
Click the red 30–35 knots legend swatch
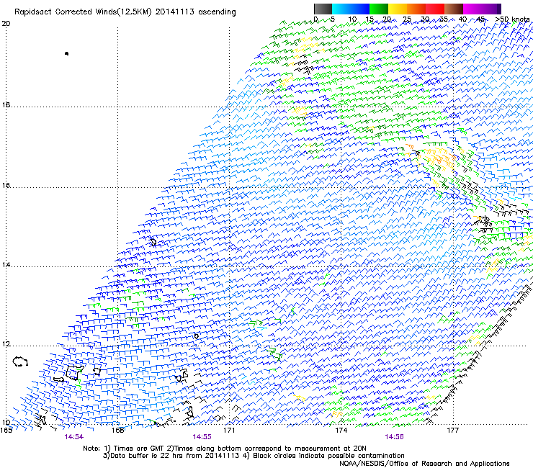coord(435,9)
